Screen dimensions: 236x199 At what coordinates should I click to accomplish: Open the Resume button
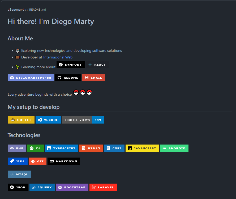point(68,78)
